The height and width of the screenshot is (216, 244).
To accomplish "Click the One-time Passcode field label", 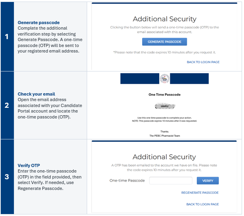I will tap(127, 180).
